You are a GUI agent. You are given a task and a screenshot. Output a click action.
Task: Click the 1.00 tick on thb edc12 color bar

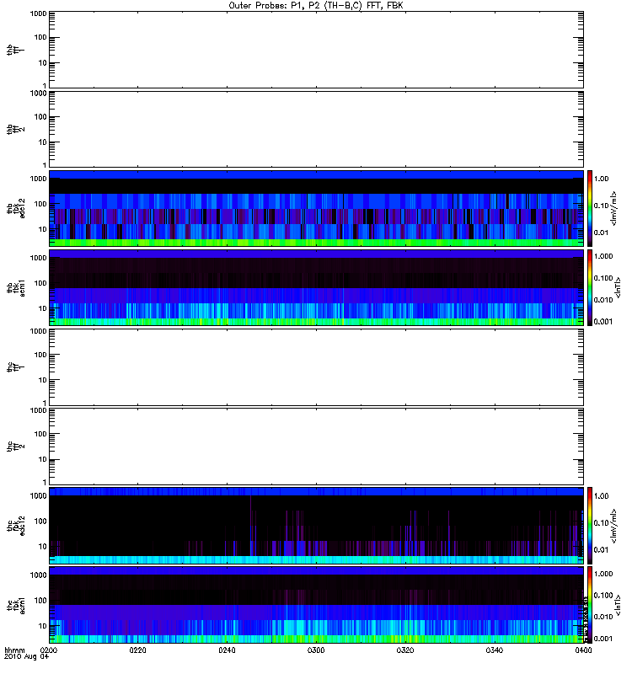coord(601,179)
